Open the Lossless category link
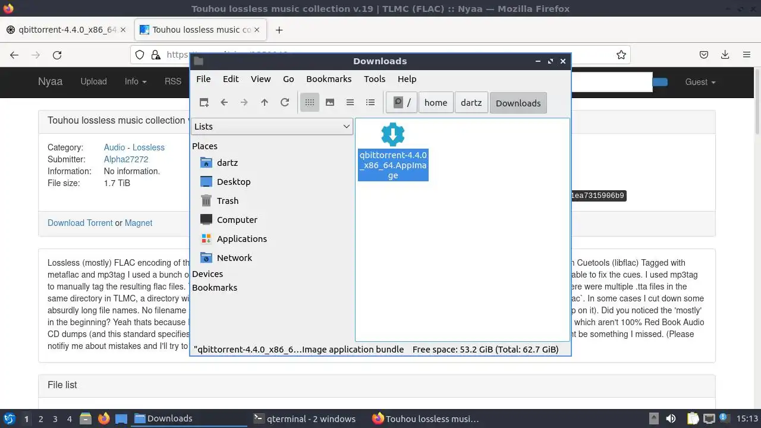Image resolution: width=761 pixels, height=428 pixels. coord(149,147)
